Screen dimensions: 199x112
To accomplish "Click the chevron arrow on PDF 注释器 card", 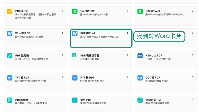I will point(63,55).
